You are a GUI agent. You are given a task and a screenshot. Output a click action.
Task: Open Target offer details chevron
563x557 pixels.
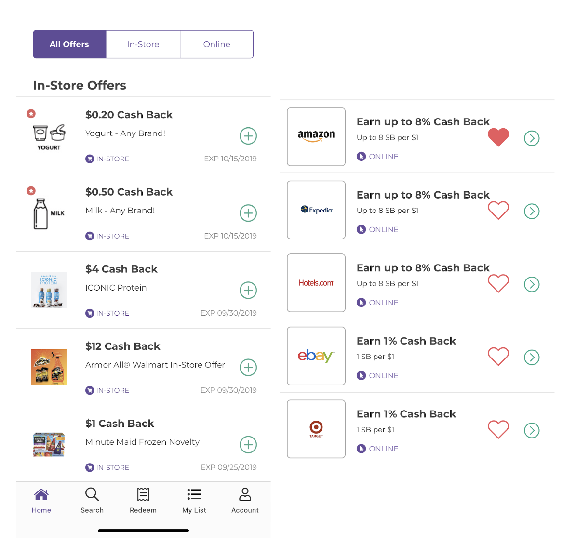pos(532,430)
